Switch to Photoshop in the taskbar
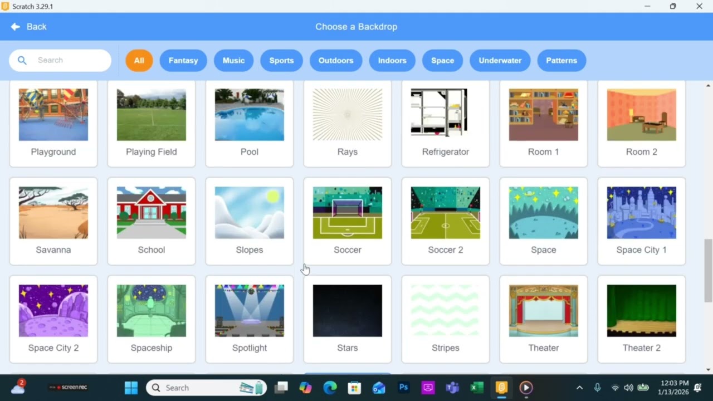Viewport: 713px width, 401px height. [404, 388]
